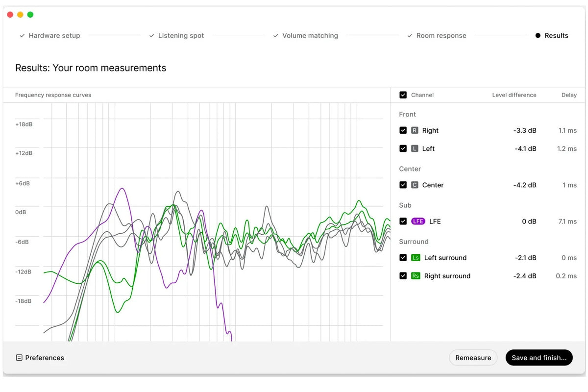
Task: Go to the Room response step
Action: coord(437,36)
